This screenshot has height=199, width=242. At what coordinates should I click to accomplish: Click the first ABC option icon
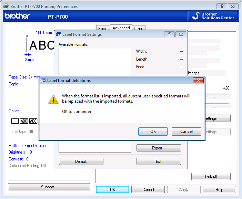pos(24,121)
